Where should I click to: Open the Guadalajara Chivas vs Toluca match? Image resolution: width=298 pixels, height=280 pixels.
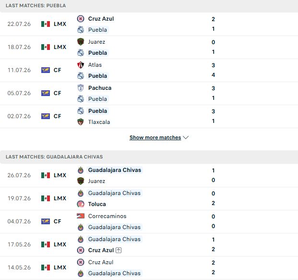click(149, 198)
